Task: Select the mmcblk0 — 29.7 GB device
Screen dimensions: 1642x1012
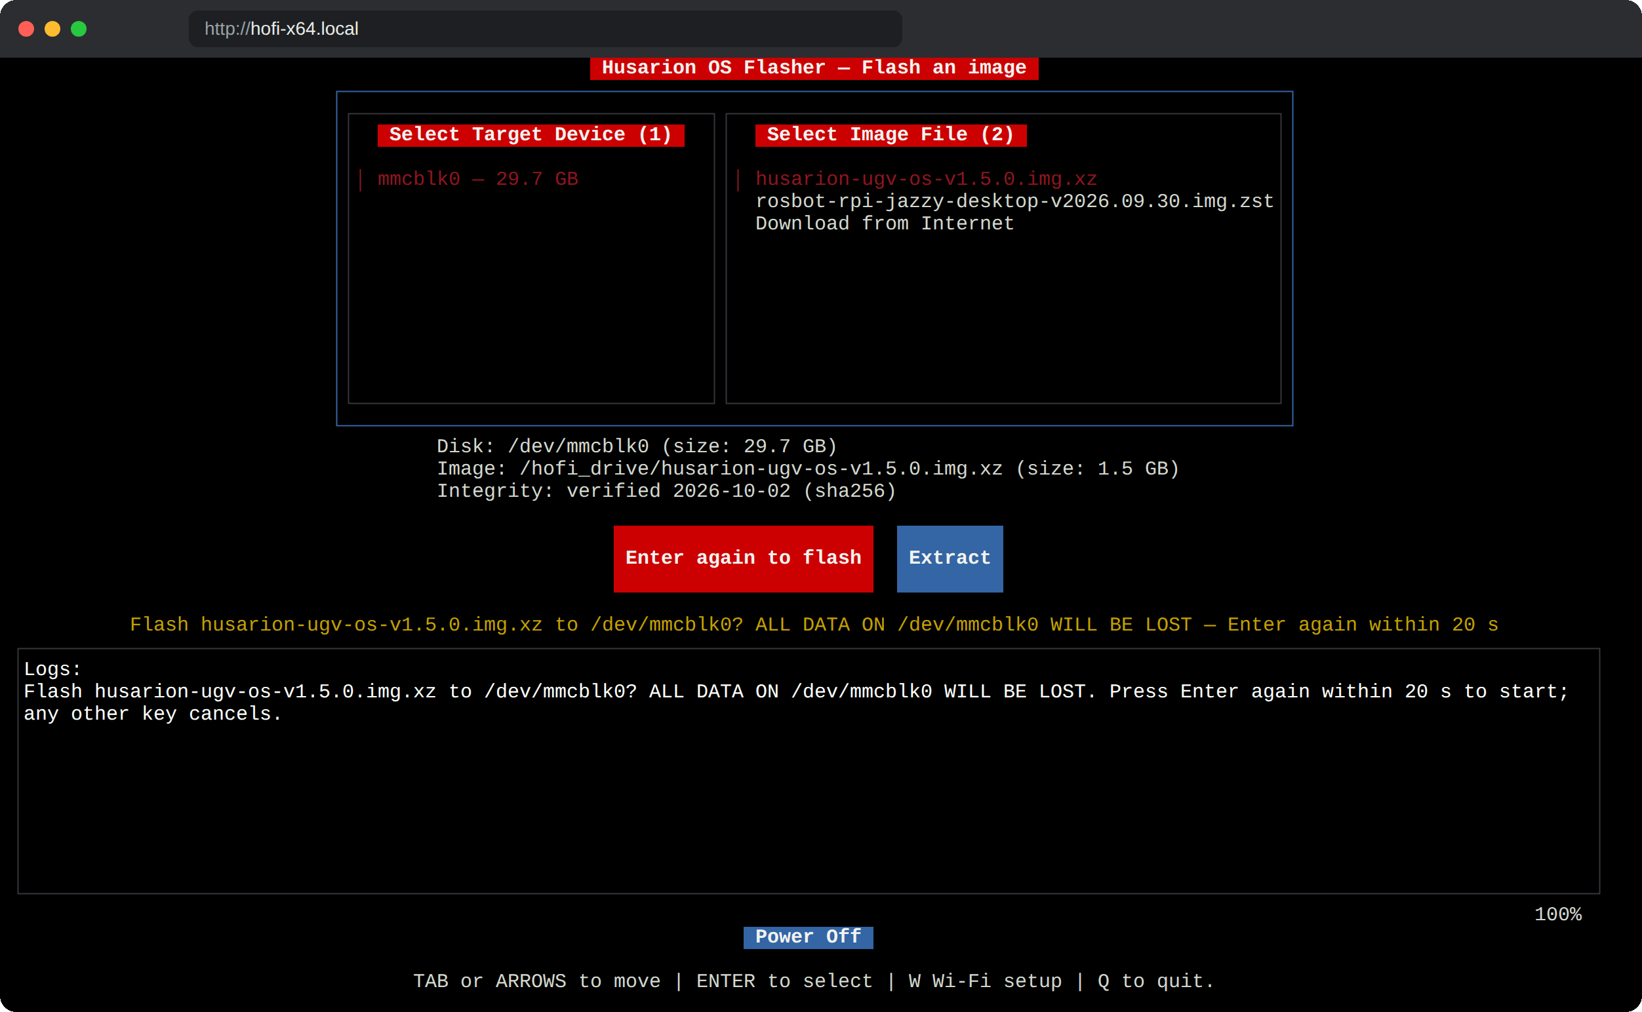Action: [x=477, y=180]
